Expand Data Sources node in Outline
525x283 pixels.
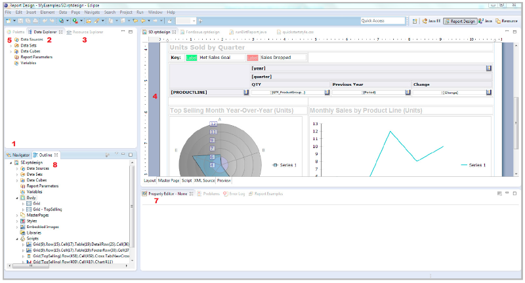tap(17, 169)
